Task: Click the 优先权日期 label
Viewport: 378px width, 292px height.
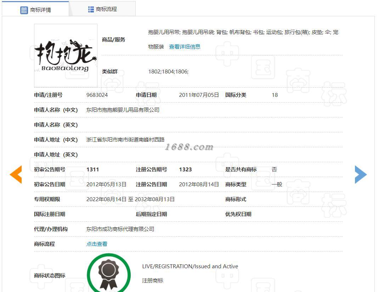Action: click(238, 214)
